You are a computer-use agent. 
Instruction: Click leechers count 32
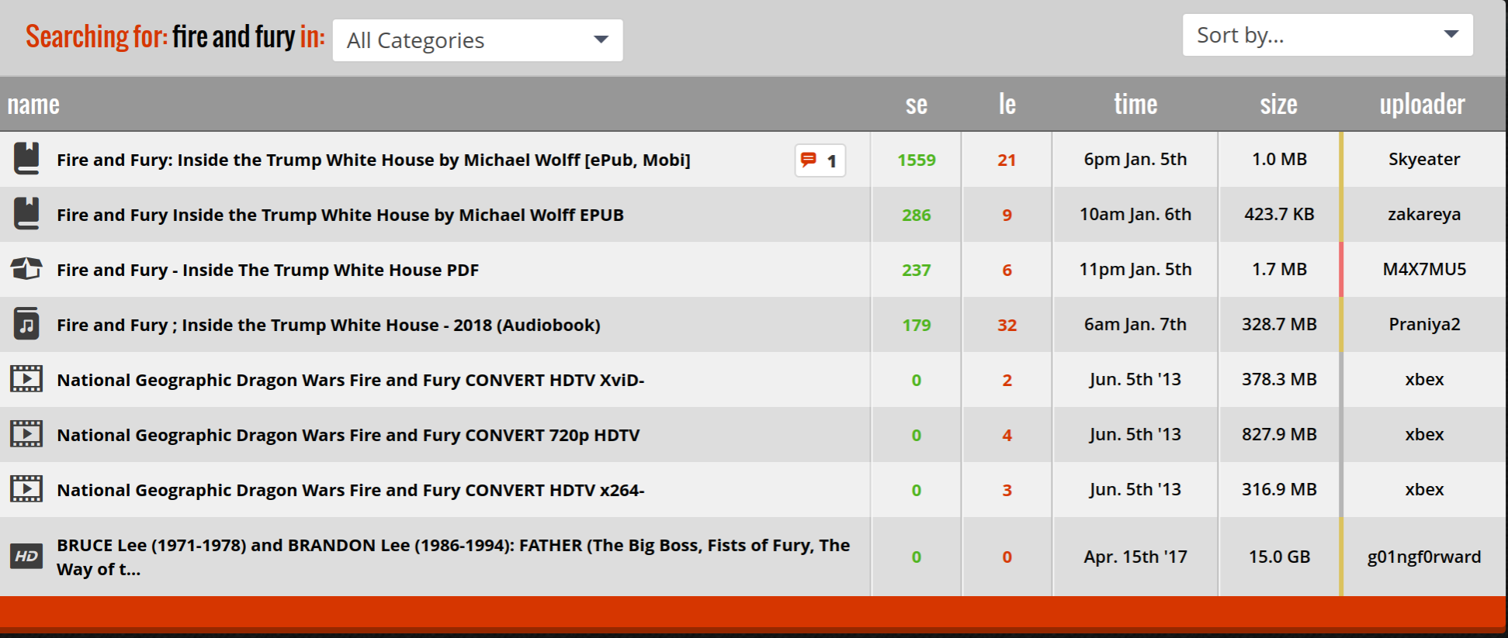click(x=1007, y=325)
